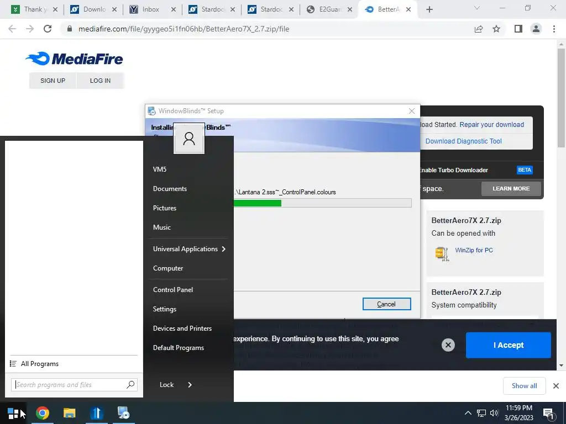Close the WindowBlinds Setup dialog
The image size is (566, 424).
pos(411,111)
